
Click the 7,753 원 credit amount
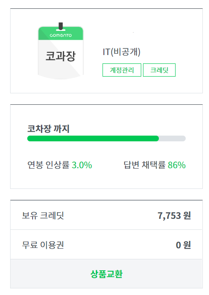pyautogui.click(x=174, y=216)
